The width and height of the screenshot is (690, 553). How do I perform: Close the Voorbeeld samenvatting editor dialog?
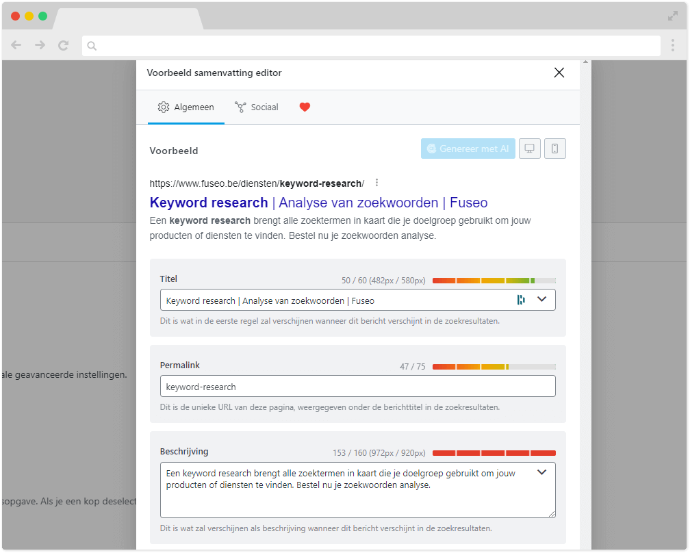(559, 73)
